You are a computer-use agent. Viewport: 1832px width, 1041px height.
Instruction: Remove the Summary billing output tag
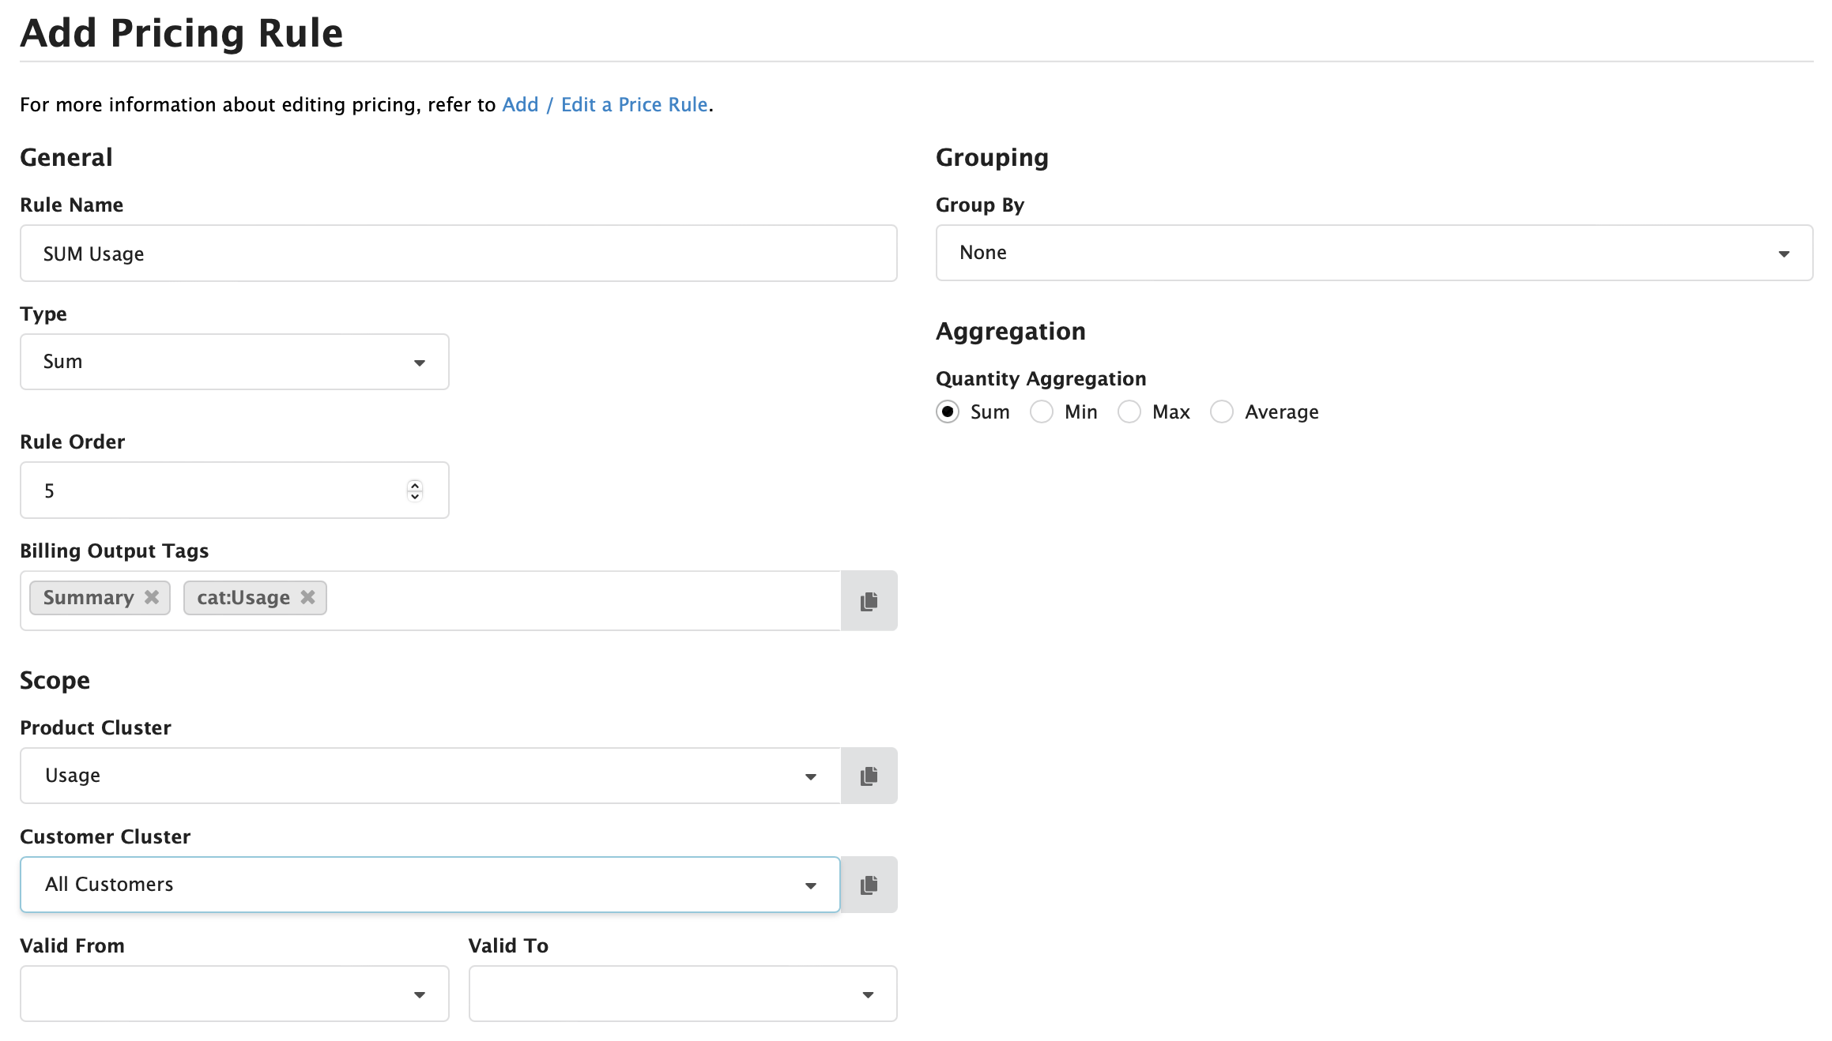pyautogui.click(x=153, y=598)
